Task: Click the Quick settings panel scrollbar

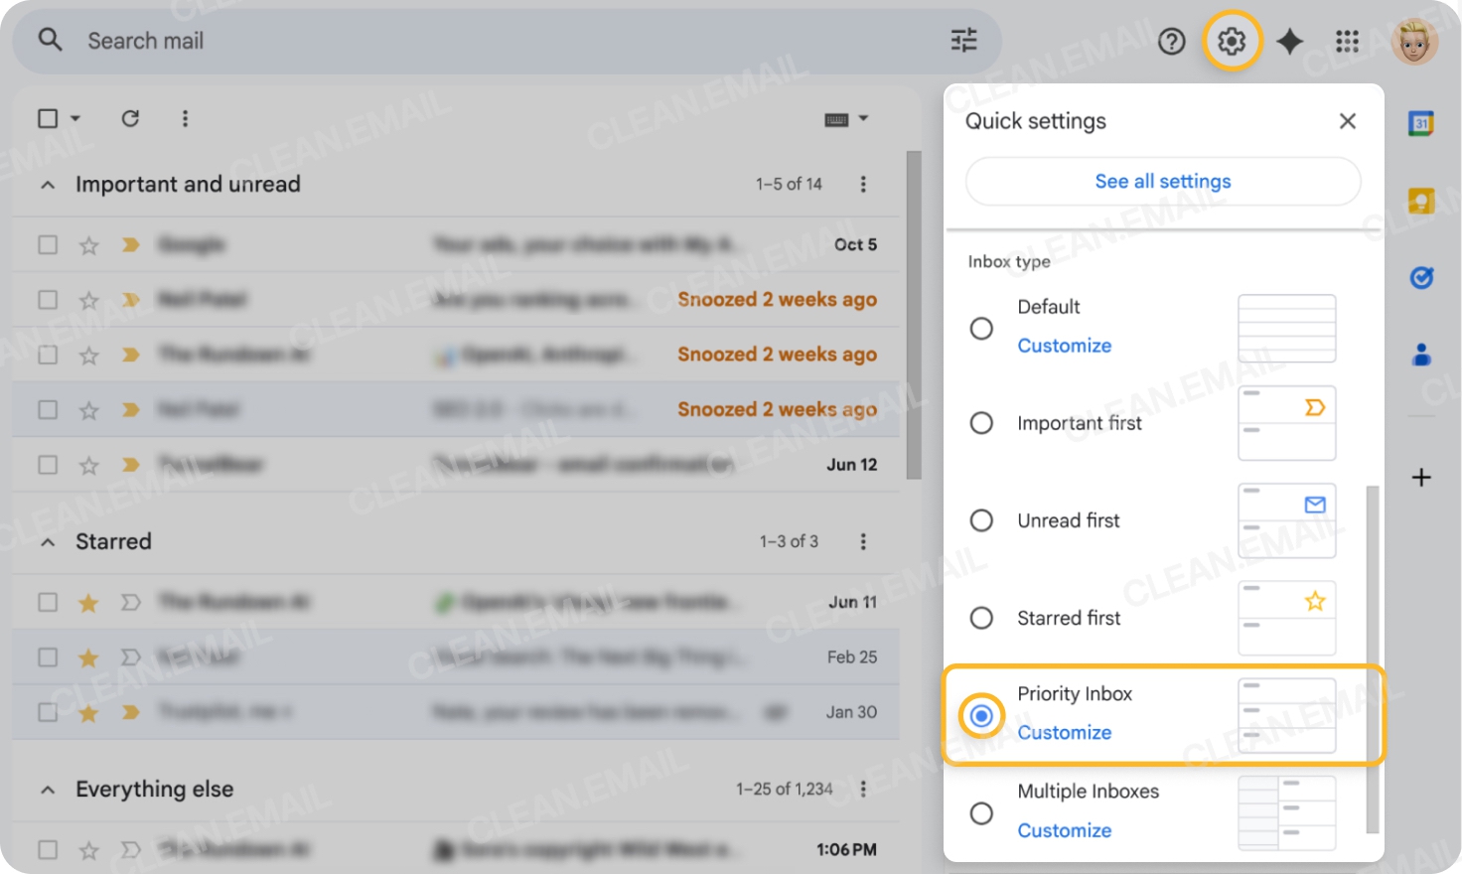Action: pyautogui.click(x=1373, y=659)
